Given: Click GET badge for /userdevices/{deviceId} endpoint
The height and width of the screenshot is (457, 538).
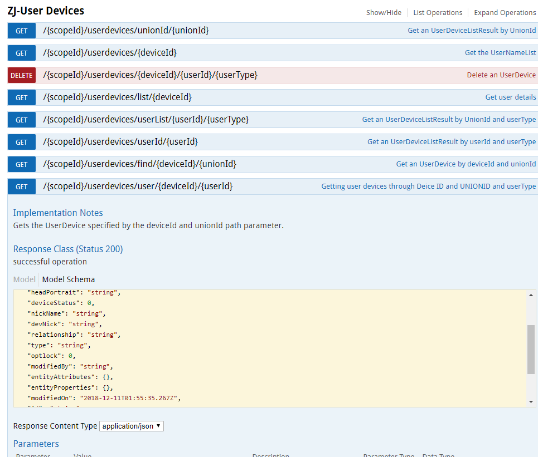Looking at the screenshot, I should click(22, 53).
